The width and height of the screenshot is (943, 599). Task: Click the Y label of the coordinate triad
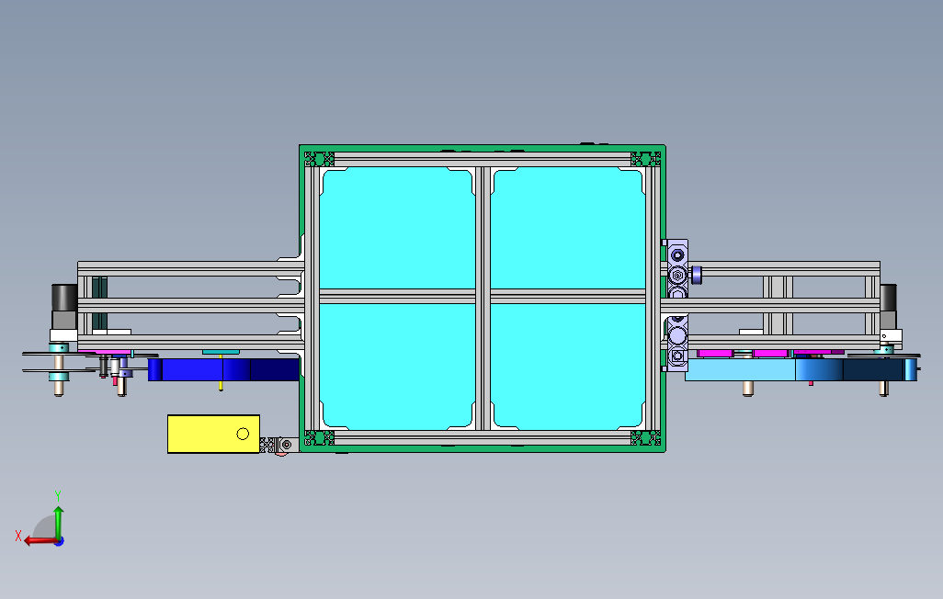click(x=58, y=496)
